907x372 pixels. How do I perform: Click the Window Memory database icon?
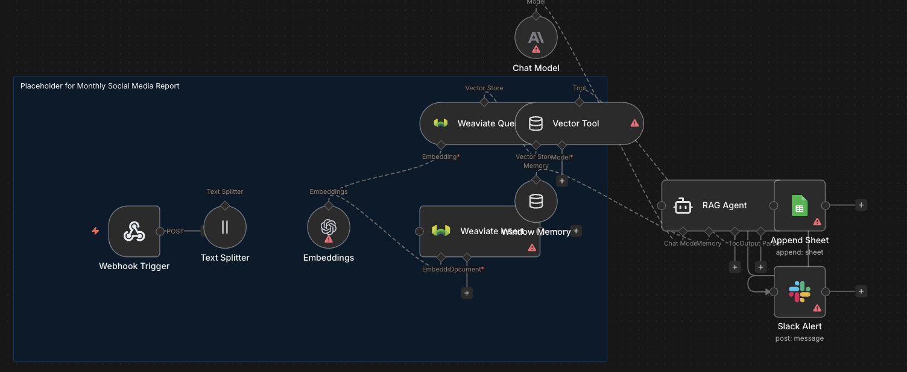[x=536, y=202]
